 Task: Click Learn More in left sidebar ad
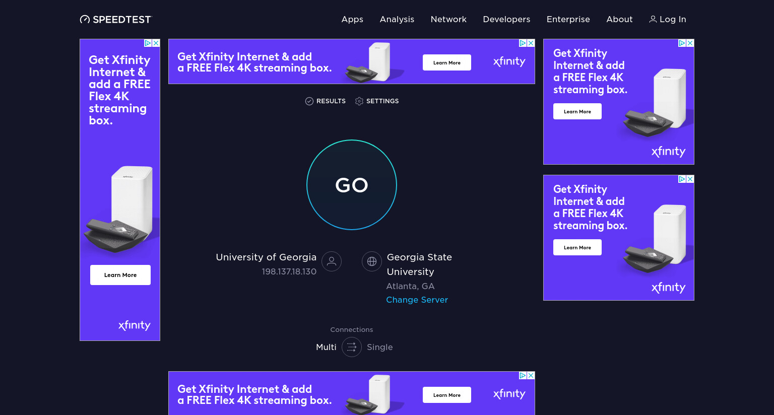(x=120, y=275)
